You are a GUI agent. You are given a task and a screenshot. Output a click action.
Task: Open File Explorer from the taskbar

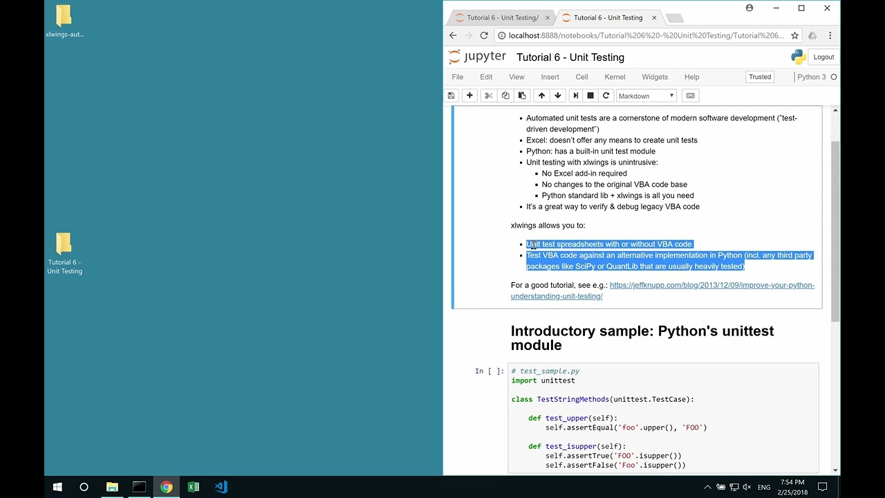(112, 487)
